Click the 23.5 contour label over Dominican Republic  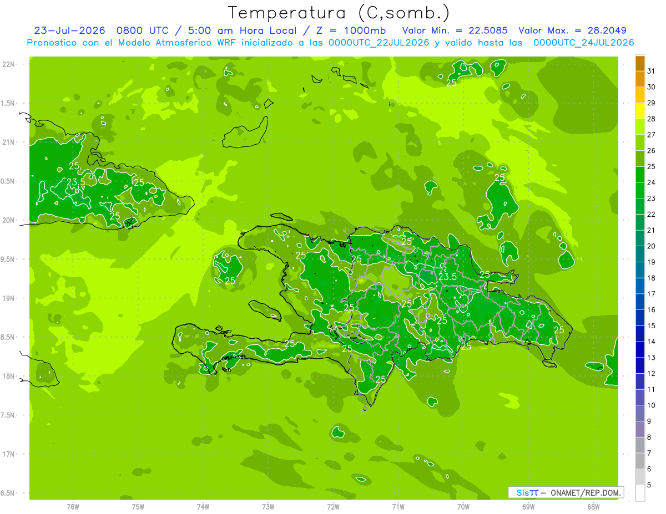click(447, 277)
